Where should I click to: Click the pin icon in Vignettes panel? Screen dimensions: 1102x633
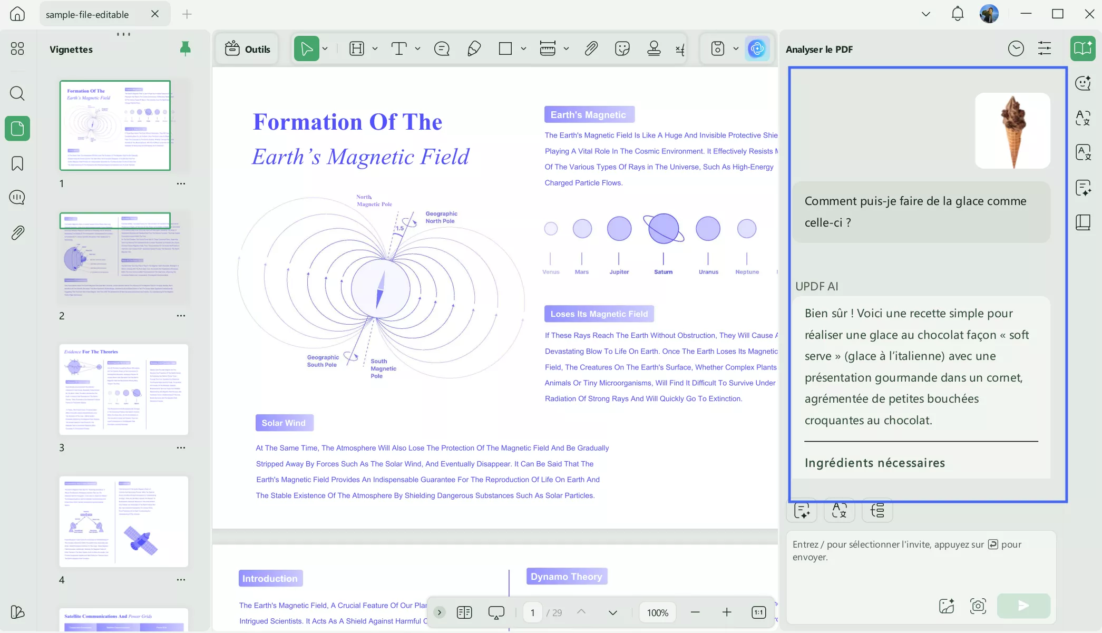(x=185, y=49)
